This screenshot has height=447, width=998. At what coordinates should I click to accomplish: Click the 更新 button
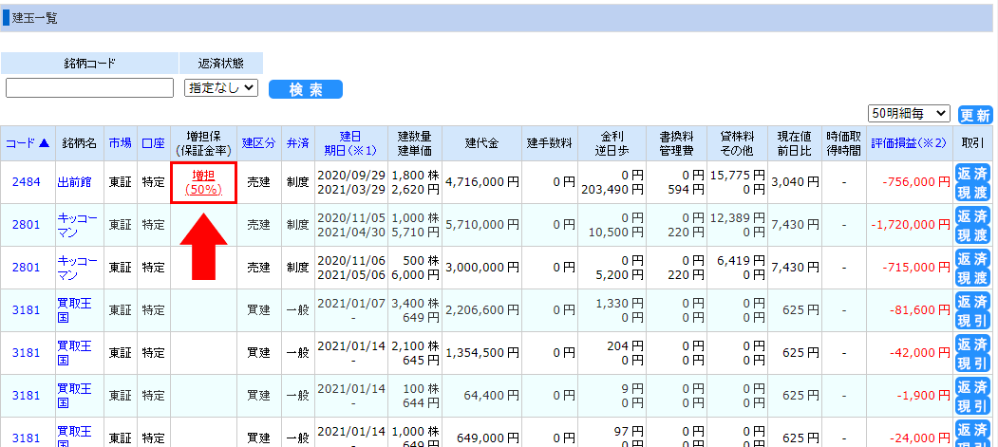tap(975, 115)
